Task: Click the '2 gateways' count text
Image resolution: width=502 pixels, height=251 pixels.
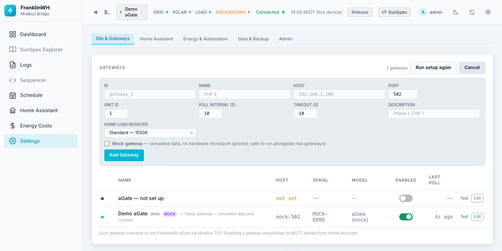Action: (x=397, y=68)
